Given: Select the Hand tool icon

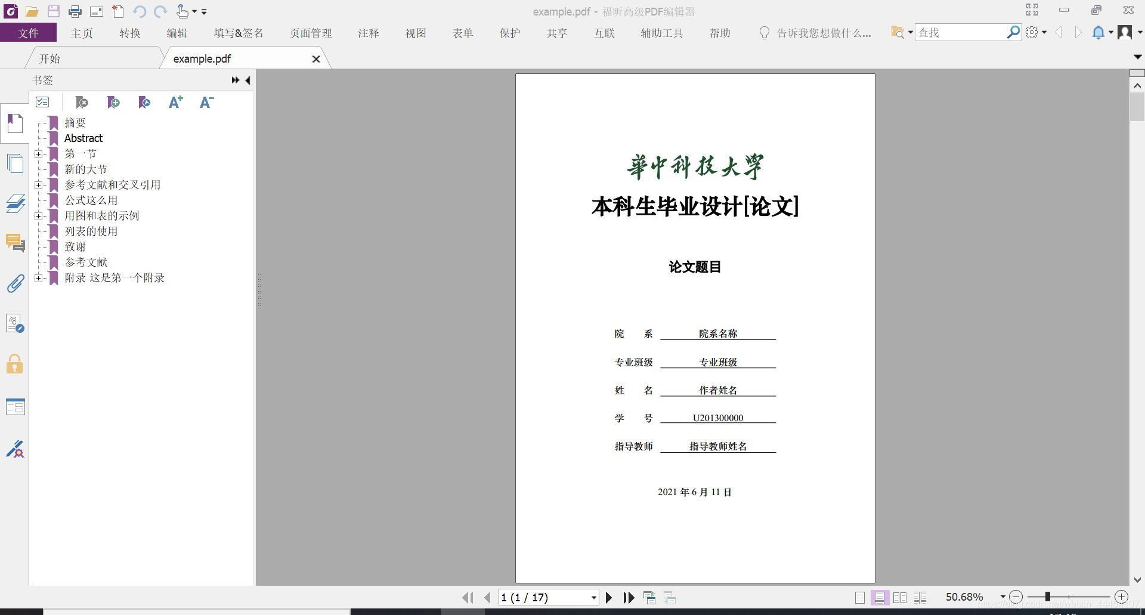Looking at the screenshot, I should (182, 11).
